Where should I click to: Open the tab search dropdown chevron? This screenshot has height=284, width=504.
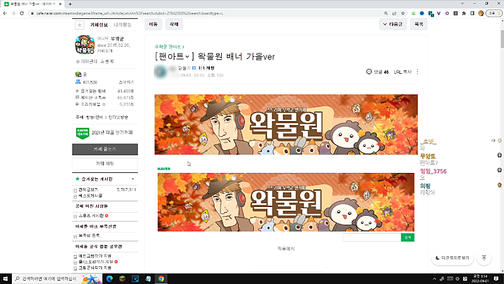462,4
